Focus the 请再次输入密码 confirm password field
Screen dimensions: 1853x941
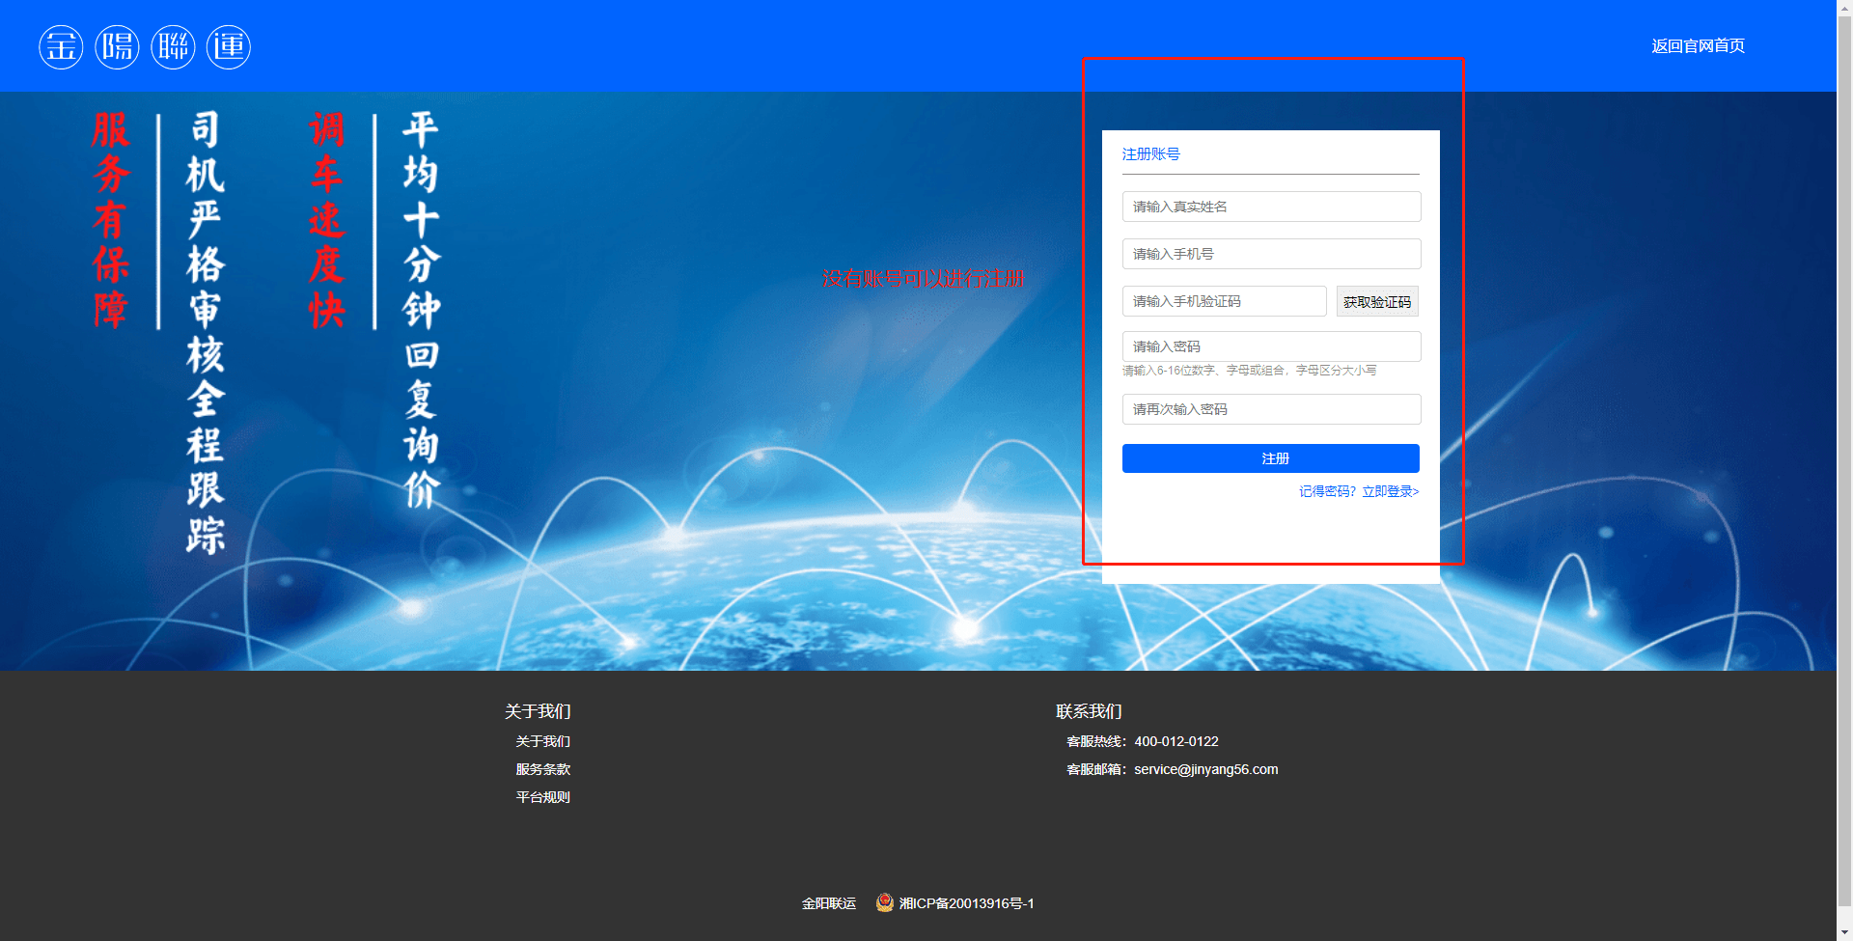click(x=1271, y=409)
